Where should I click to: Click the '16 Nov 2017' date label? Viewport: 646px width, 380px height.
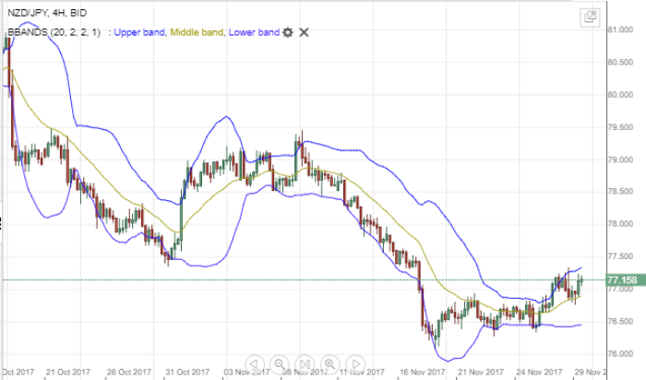[423, 372]
